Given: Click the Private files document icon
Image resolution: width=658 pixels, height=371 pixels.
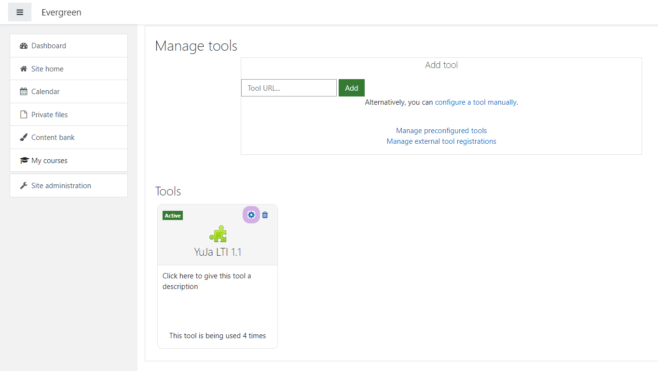Looking at the screenshot, I should coord(23,114).
